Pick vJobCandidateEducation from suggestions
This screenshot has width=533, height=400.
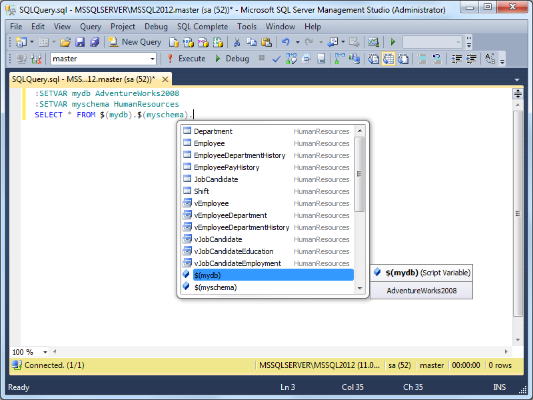pyautogui.click(x=268, y=251)
